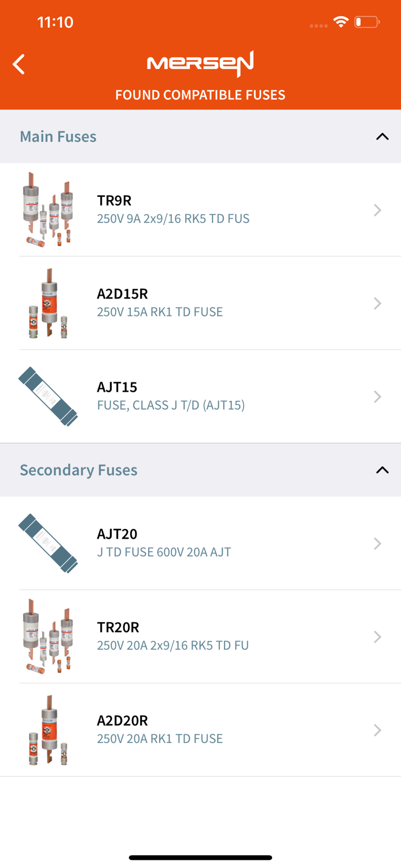This screenshot has width=401, height=868.
Task: Click the back arrow icon
Action: 18,64
